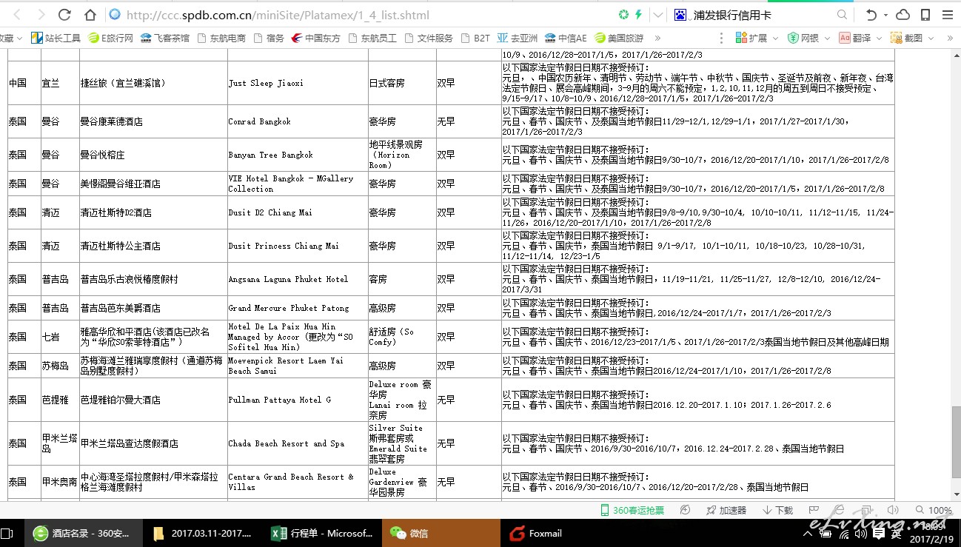Image resolution: width=961 pixels, height=547 pixels.
Task: Reload the current page
Action: pyautogui.click(x=64, y=15)
